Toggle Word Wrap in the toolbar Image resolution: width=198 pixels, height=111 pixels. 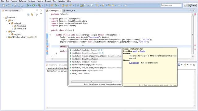[85, 6]
